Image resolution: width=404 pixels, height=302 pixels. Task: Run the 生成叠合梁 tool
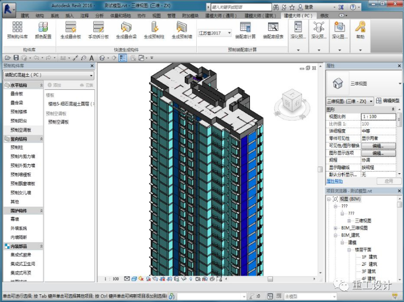126,30
